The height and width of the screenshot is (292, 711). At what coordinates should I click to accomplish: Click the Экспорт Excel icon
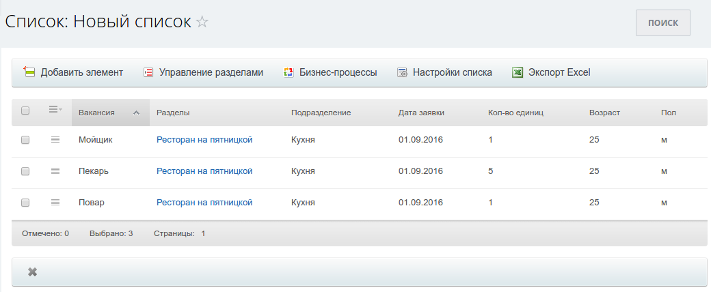(518, 72)
